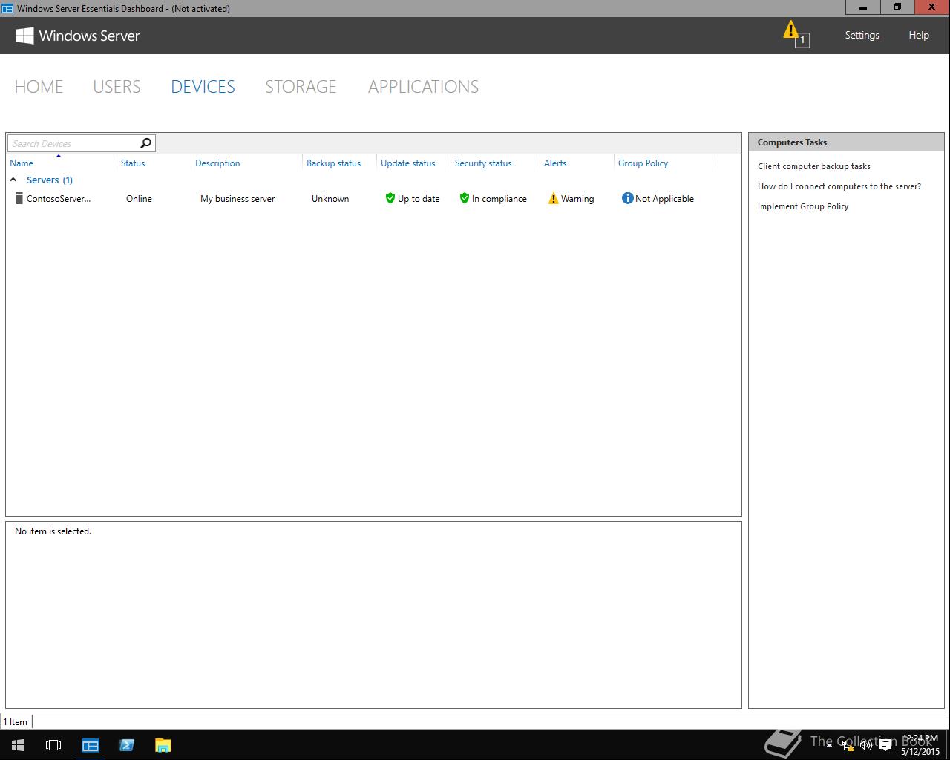Image resolution: width=950 pixels, height=760 pixels.
Task: Select the DEVICES tab
Action: pyautogui.click(x=203, y=87)
